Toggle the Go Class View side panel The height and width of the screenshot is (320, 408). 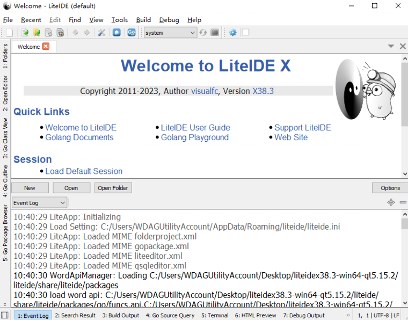click(5, 138)
